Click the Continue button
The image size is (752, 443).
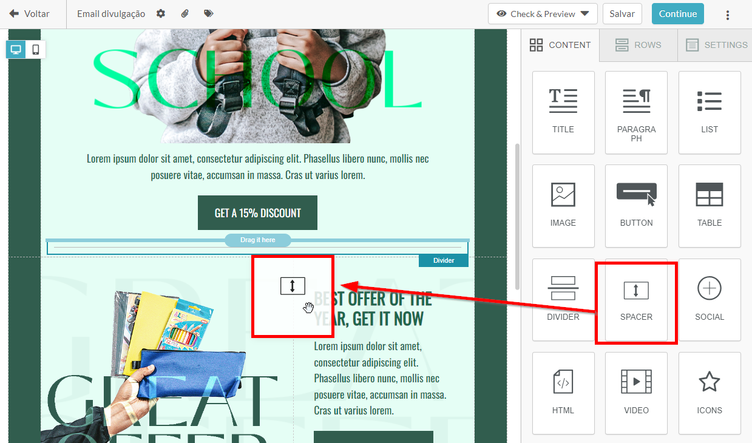coord(678,14)
